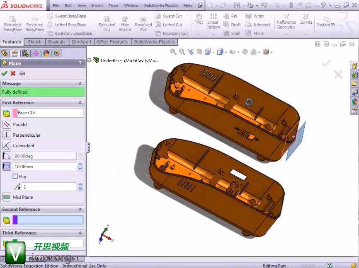The image size is (359, 268).
Task: Open the Insert menu
Action: coord(97,6)
